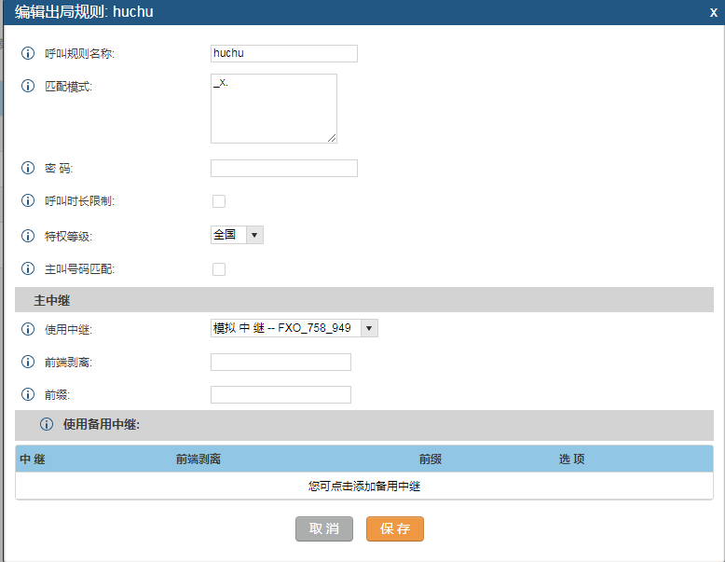Click info icon beside 使用备用中继
This screenshot has width=725, height=562.
47,425
